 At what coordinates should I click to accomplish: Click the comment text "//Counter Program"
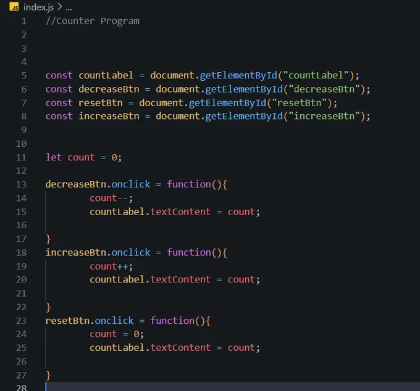(x=93, y=21)
